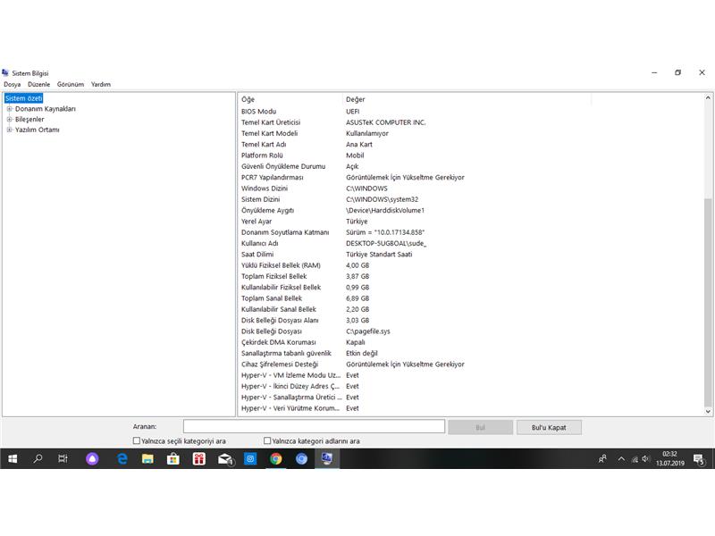The height and width of the screenshot is (536, 715).
Task: Open Task View on the taskbar
Action: (x=63, y=458)
